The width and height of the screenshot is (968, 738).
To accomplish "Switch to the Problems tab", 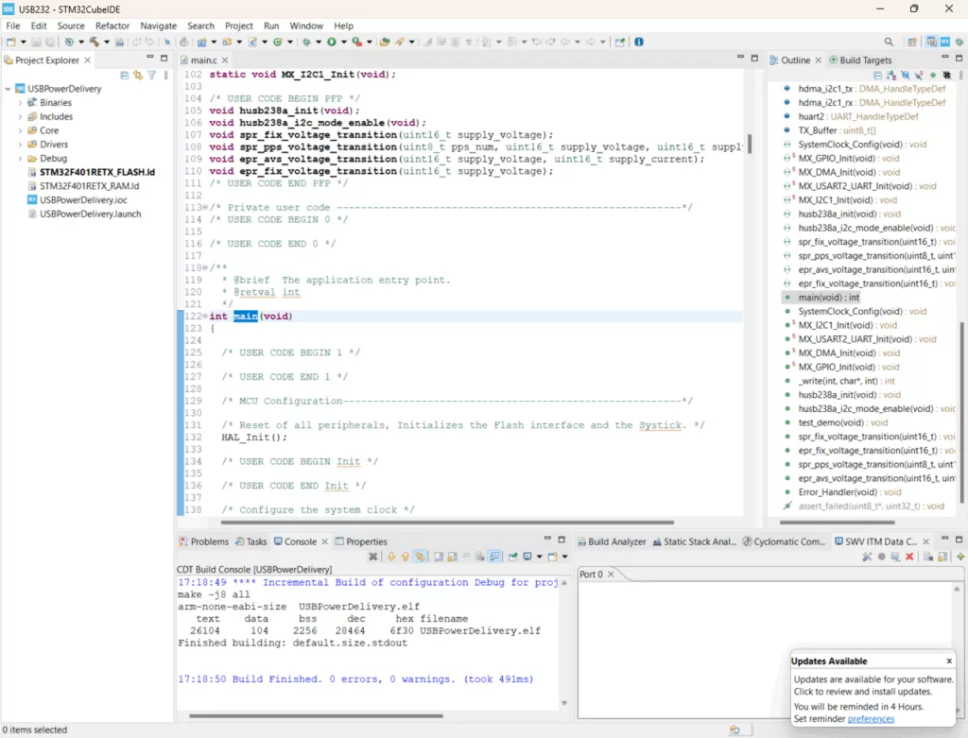I will pos(204,541).
